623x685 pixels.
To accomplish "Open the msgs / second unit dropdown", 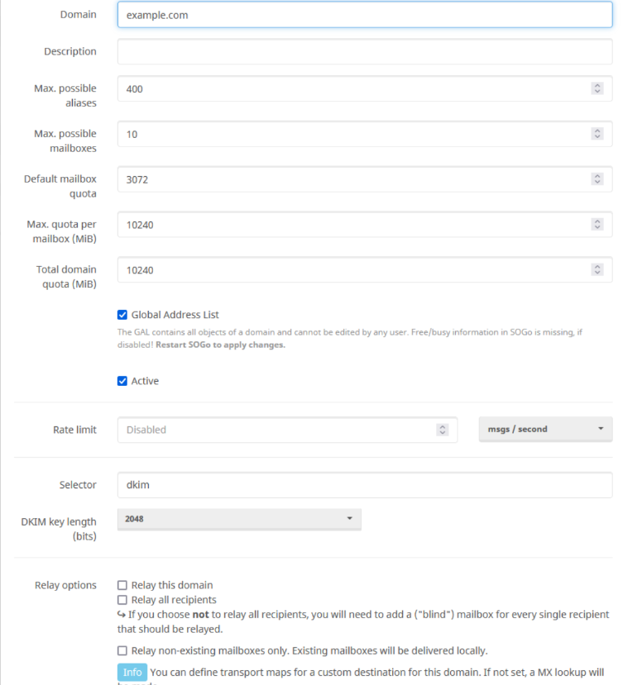I will [545, 429].
